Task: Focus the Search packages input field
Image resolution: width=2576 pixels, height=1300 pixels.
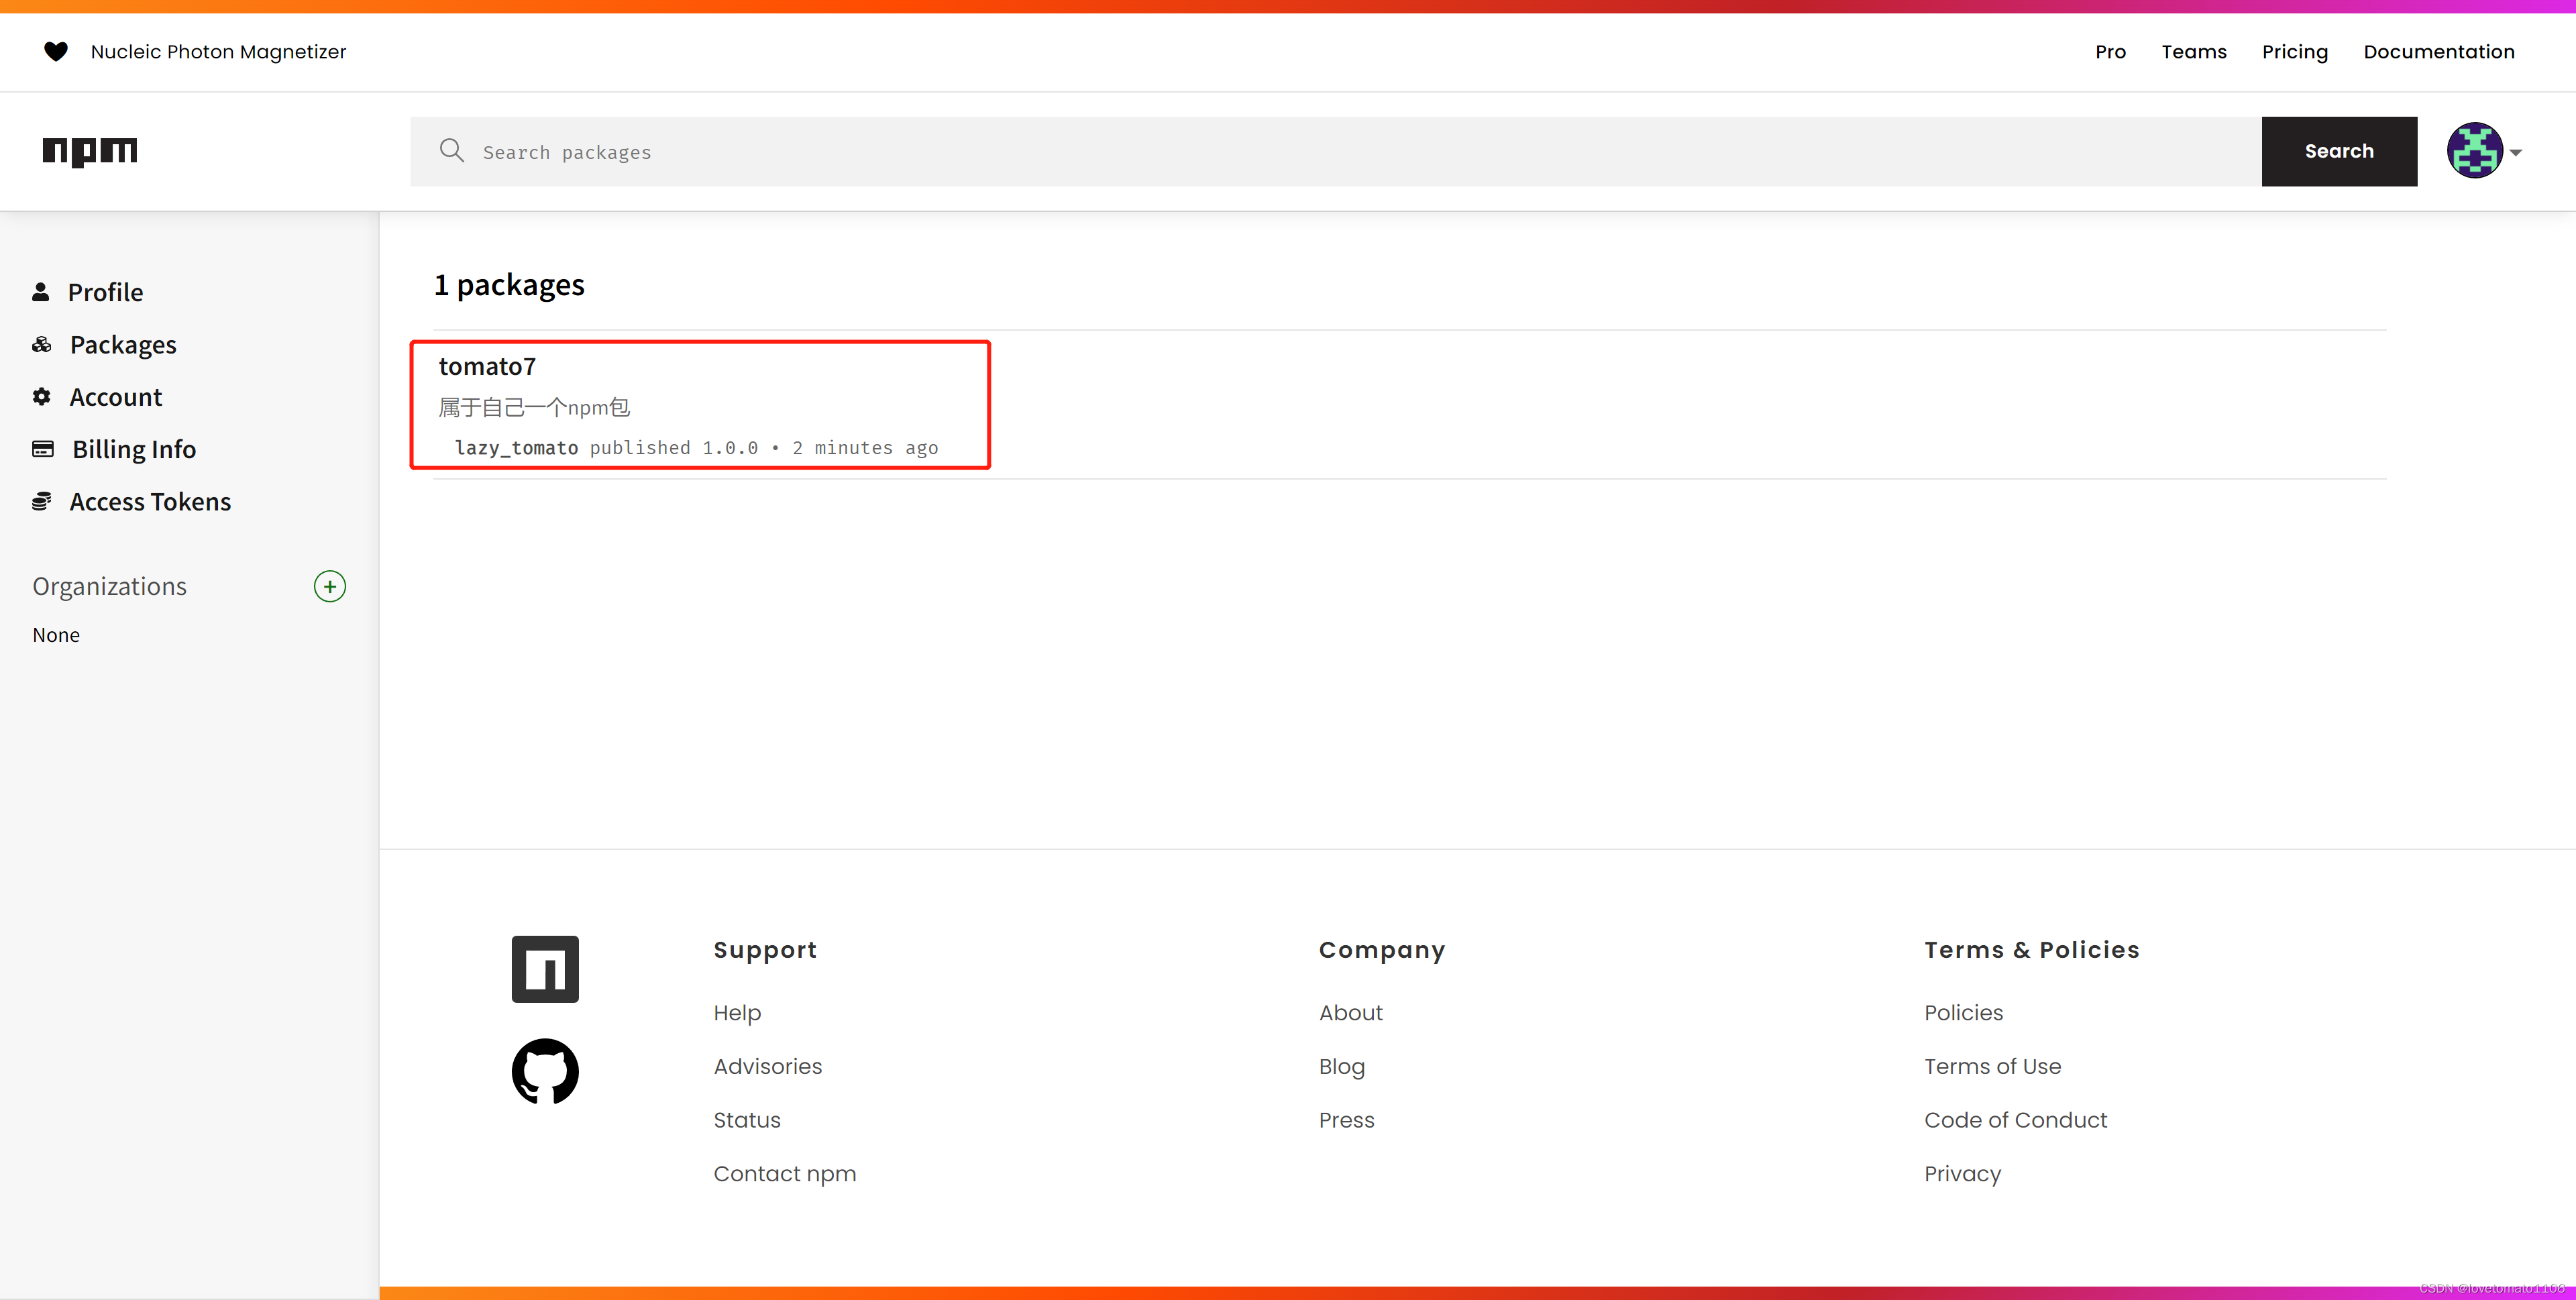Action: pos(1336,151)
